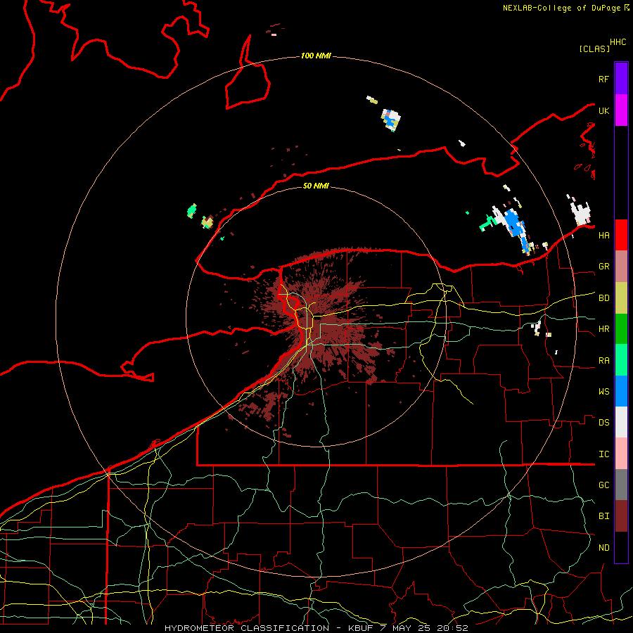This screenshot has width=633, height=633.
Task: Click the "DS" legend label
Action: point(604,423)
